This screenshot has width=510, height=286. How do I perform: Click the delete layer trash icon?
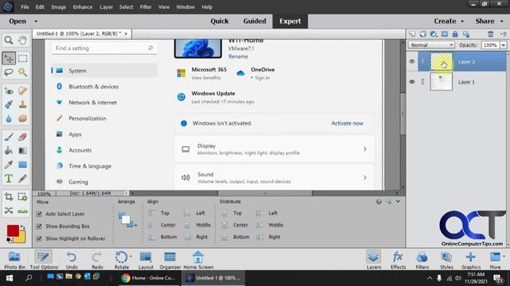tap(491, 34)
